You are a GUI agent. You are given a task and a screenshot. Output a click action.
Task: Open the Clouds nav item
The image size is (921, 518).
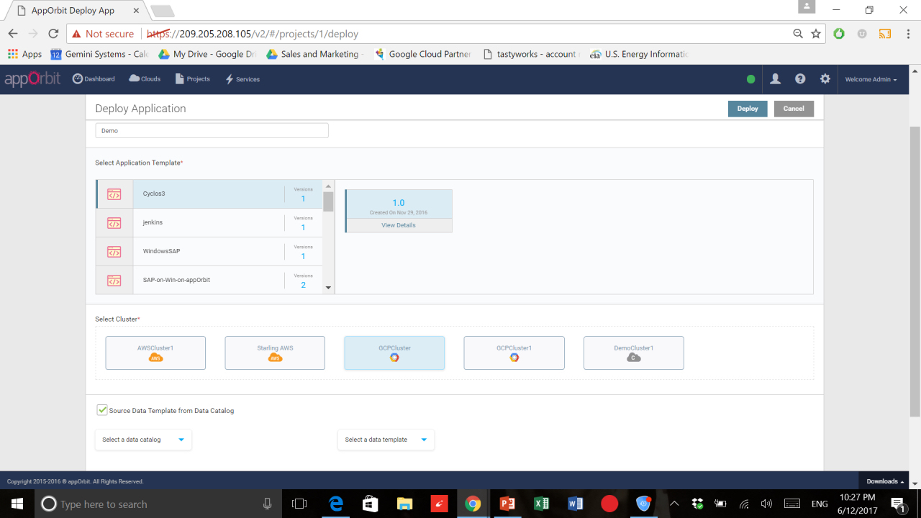[x=145, y=79]
